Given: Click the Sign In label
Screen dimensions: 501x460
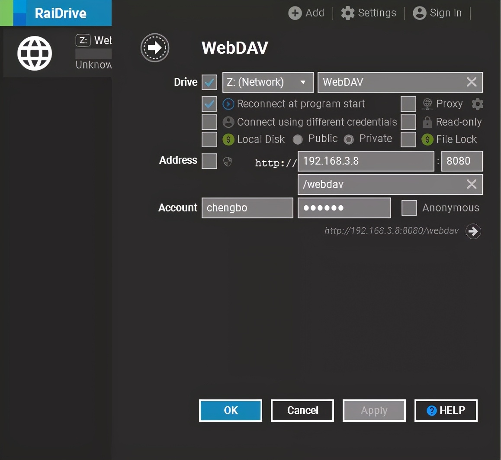Looking at the screenshot, I should click(x=446, y=13).
